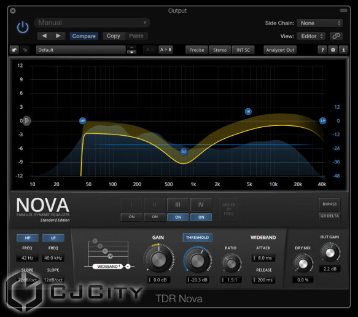The width and height of the screenshot is (358, 317).
Task: Select band IV node on graph
Action: click(x=248, y=111)
